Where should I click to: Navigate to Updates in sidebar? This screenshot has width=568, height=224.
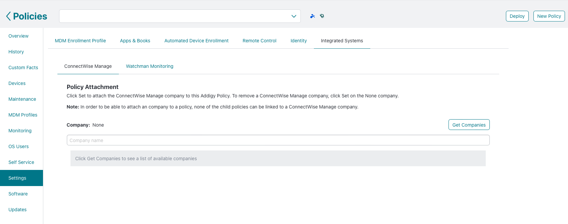(x=17, y=210)
